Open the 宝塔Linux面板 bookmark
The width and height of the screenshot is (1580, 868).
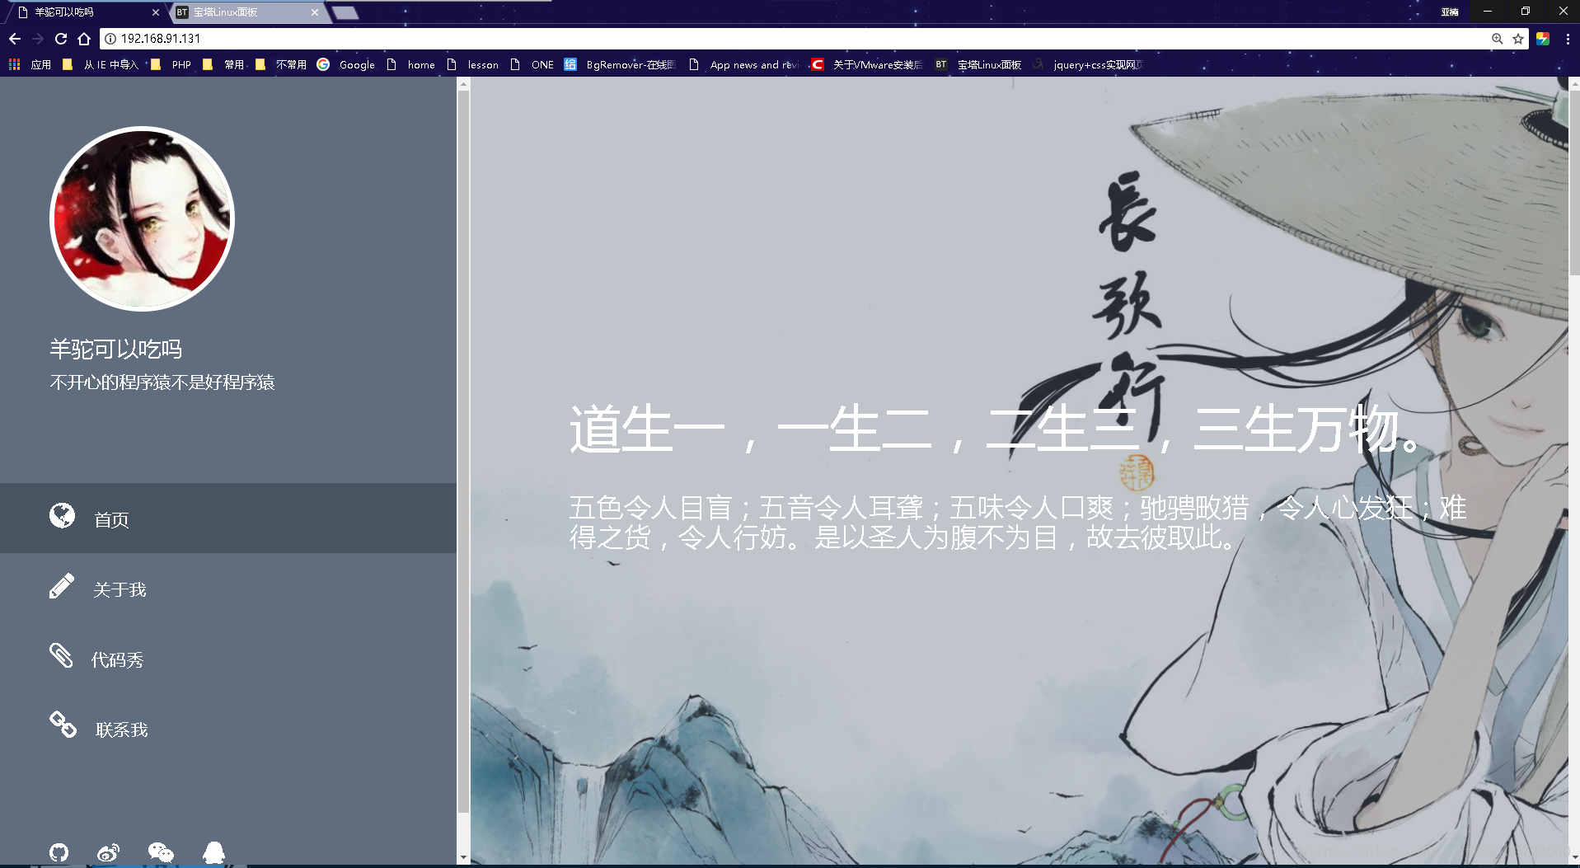pyautogui.click(x=978, y=64)
